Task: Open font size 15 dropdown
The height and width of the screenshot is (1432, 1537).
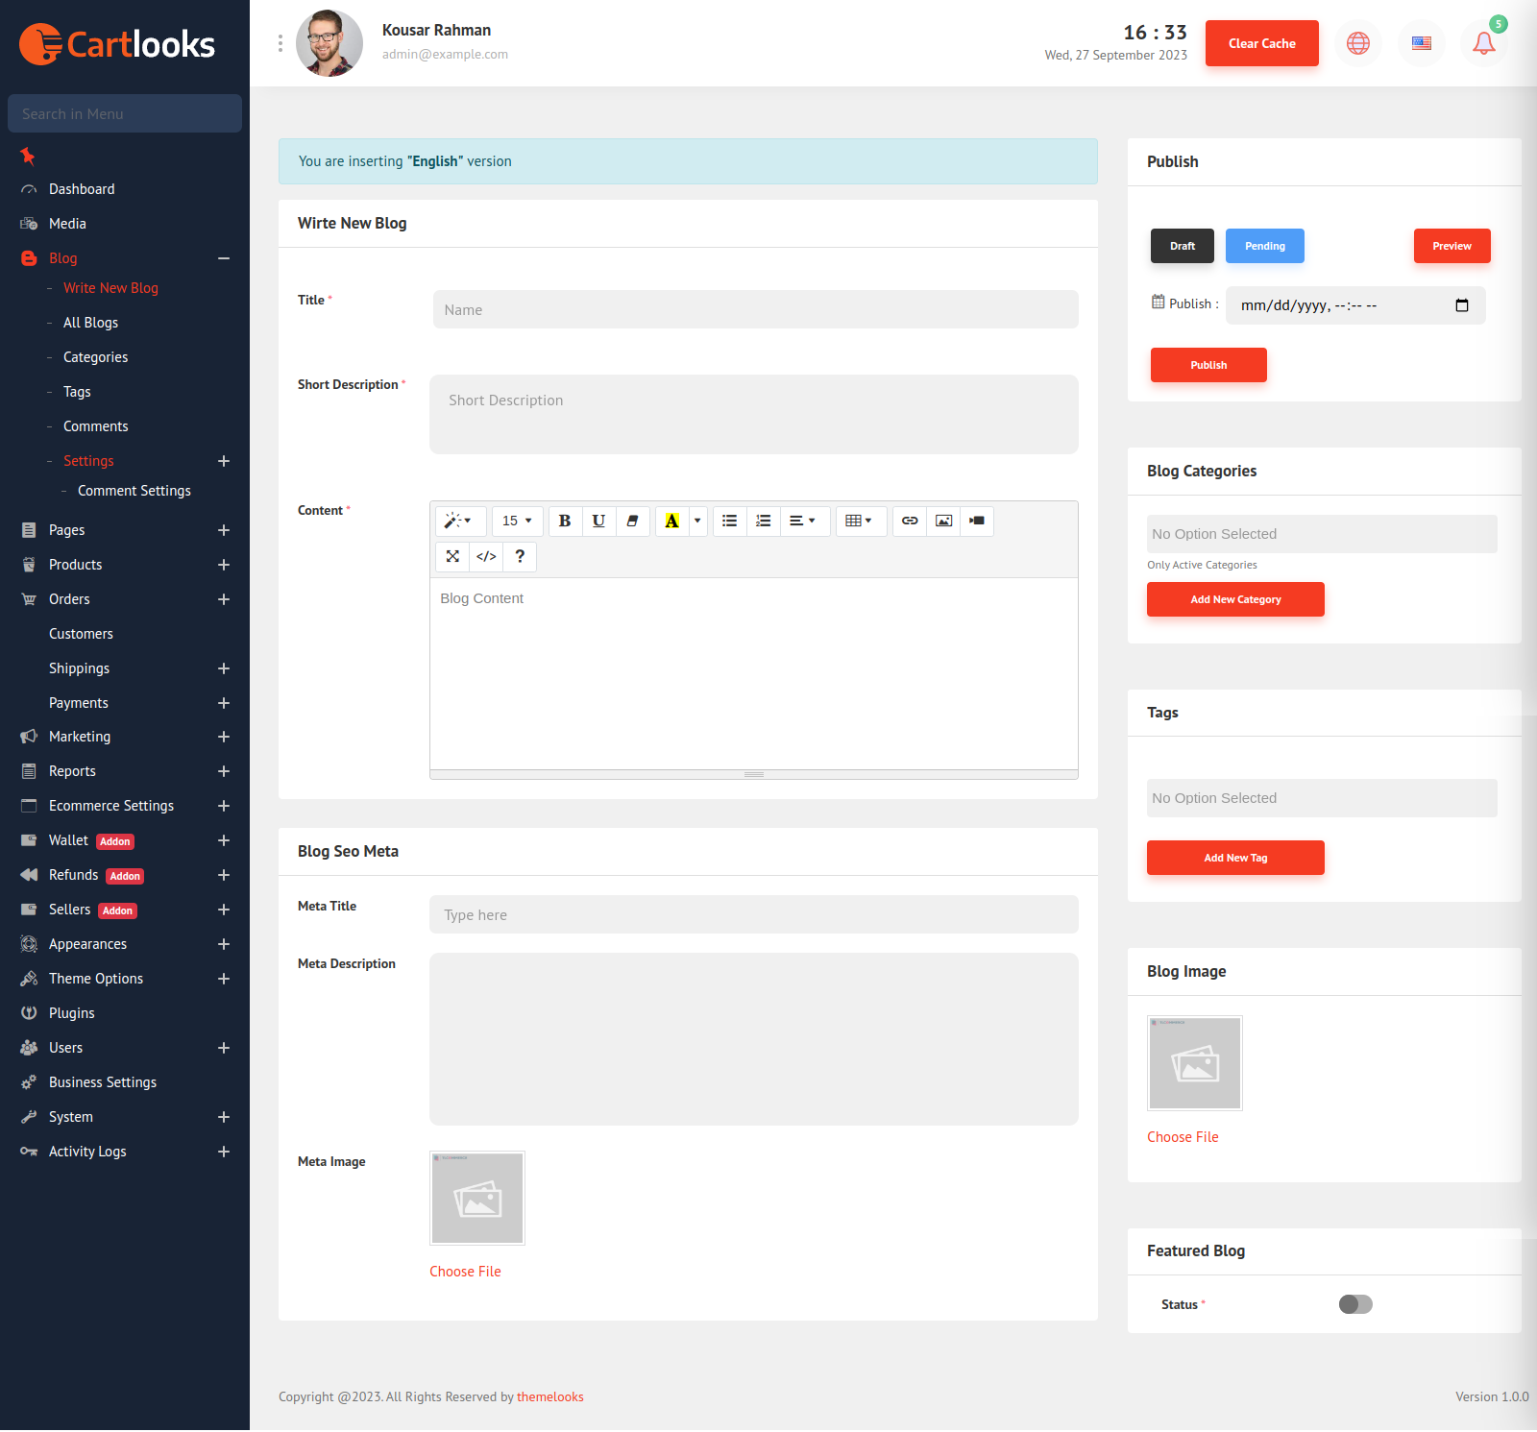Action: coord(517,521)
